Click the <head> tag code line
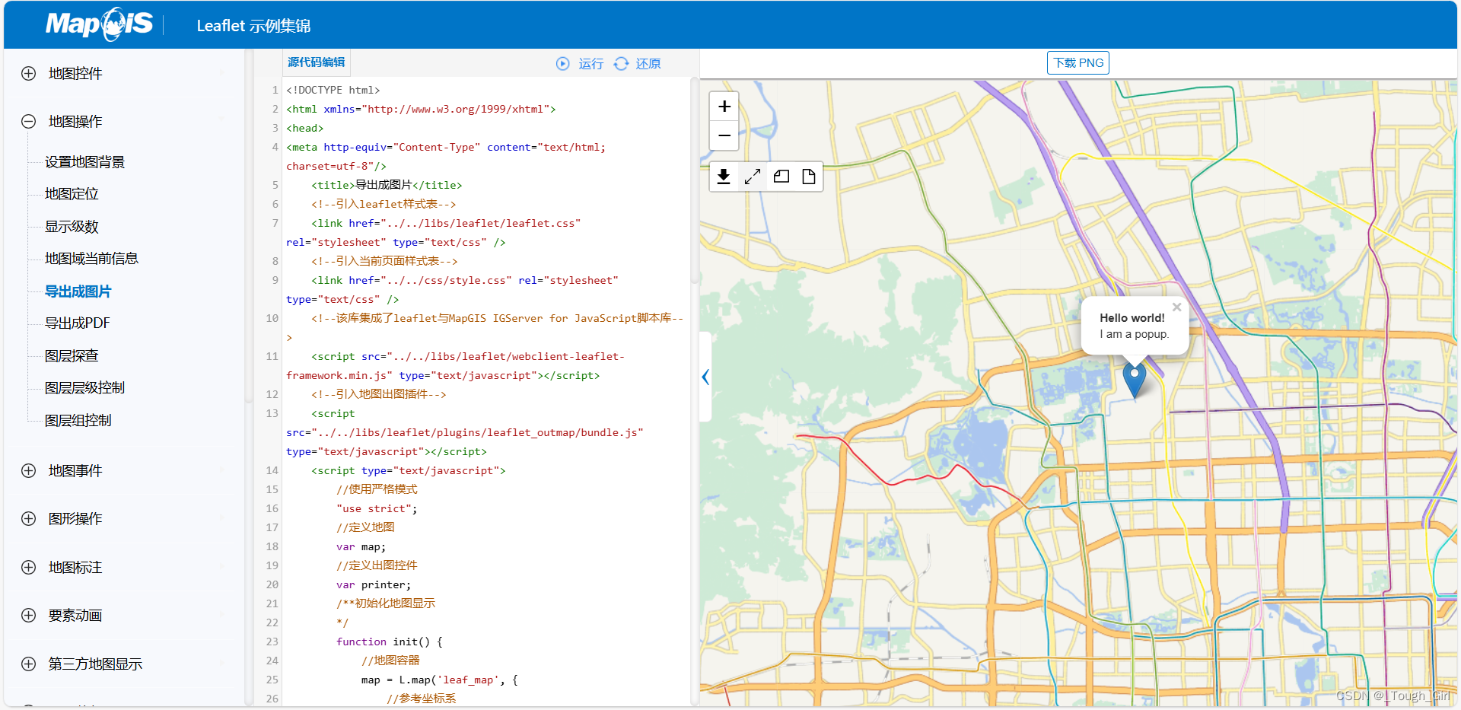Screen dimensions: 1461x710 pyautogui.click(x=304, y=128)
